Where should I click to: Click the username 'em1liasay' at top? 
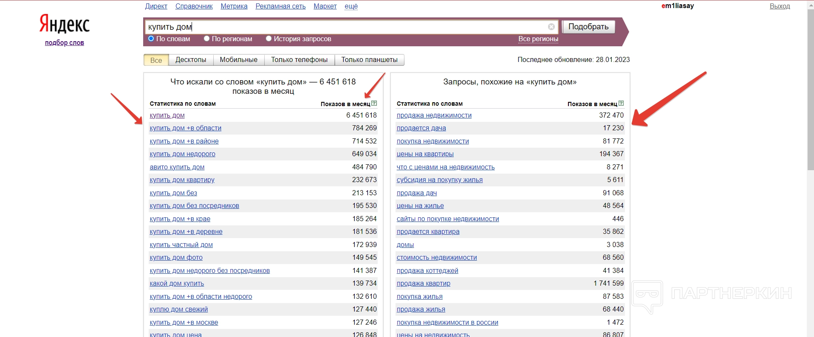coord(678,6)
